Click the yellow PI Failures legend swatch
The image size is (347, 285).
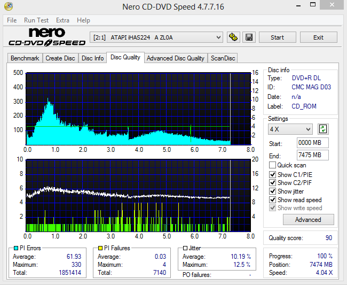pos(100,248)
